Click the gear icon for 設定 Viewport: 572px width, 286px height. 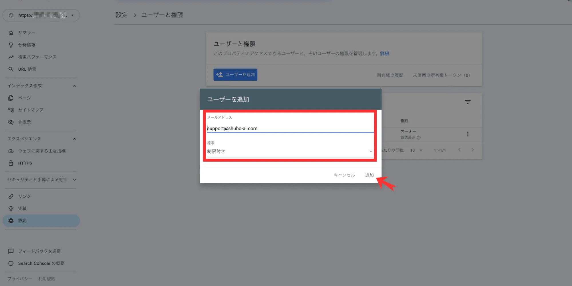coord(11,221)
